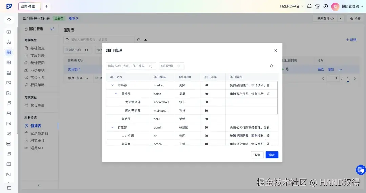Click the dialog table vertical scrollbar
Viewport: 366px width, 193px height.
[277, 97]
